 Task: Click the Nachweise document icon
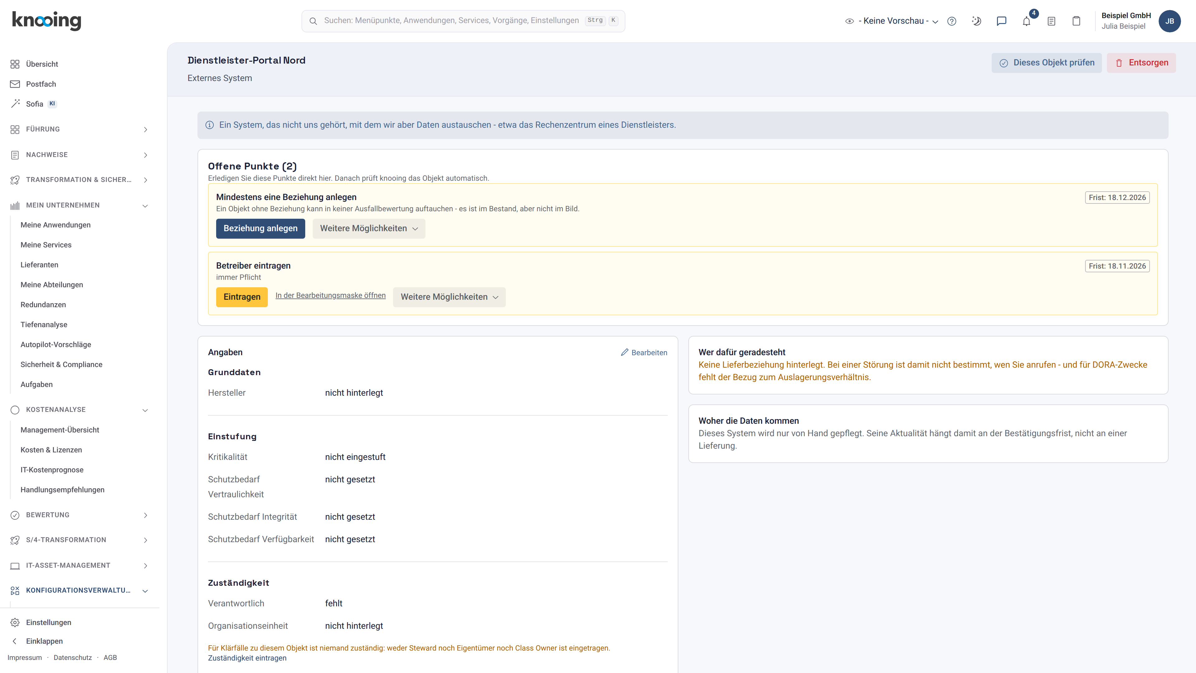pos(15,155)
